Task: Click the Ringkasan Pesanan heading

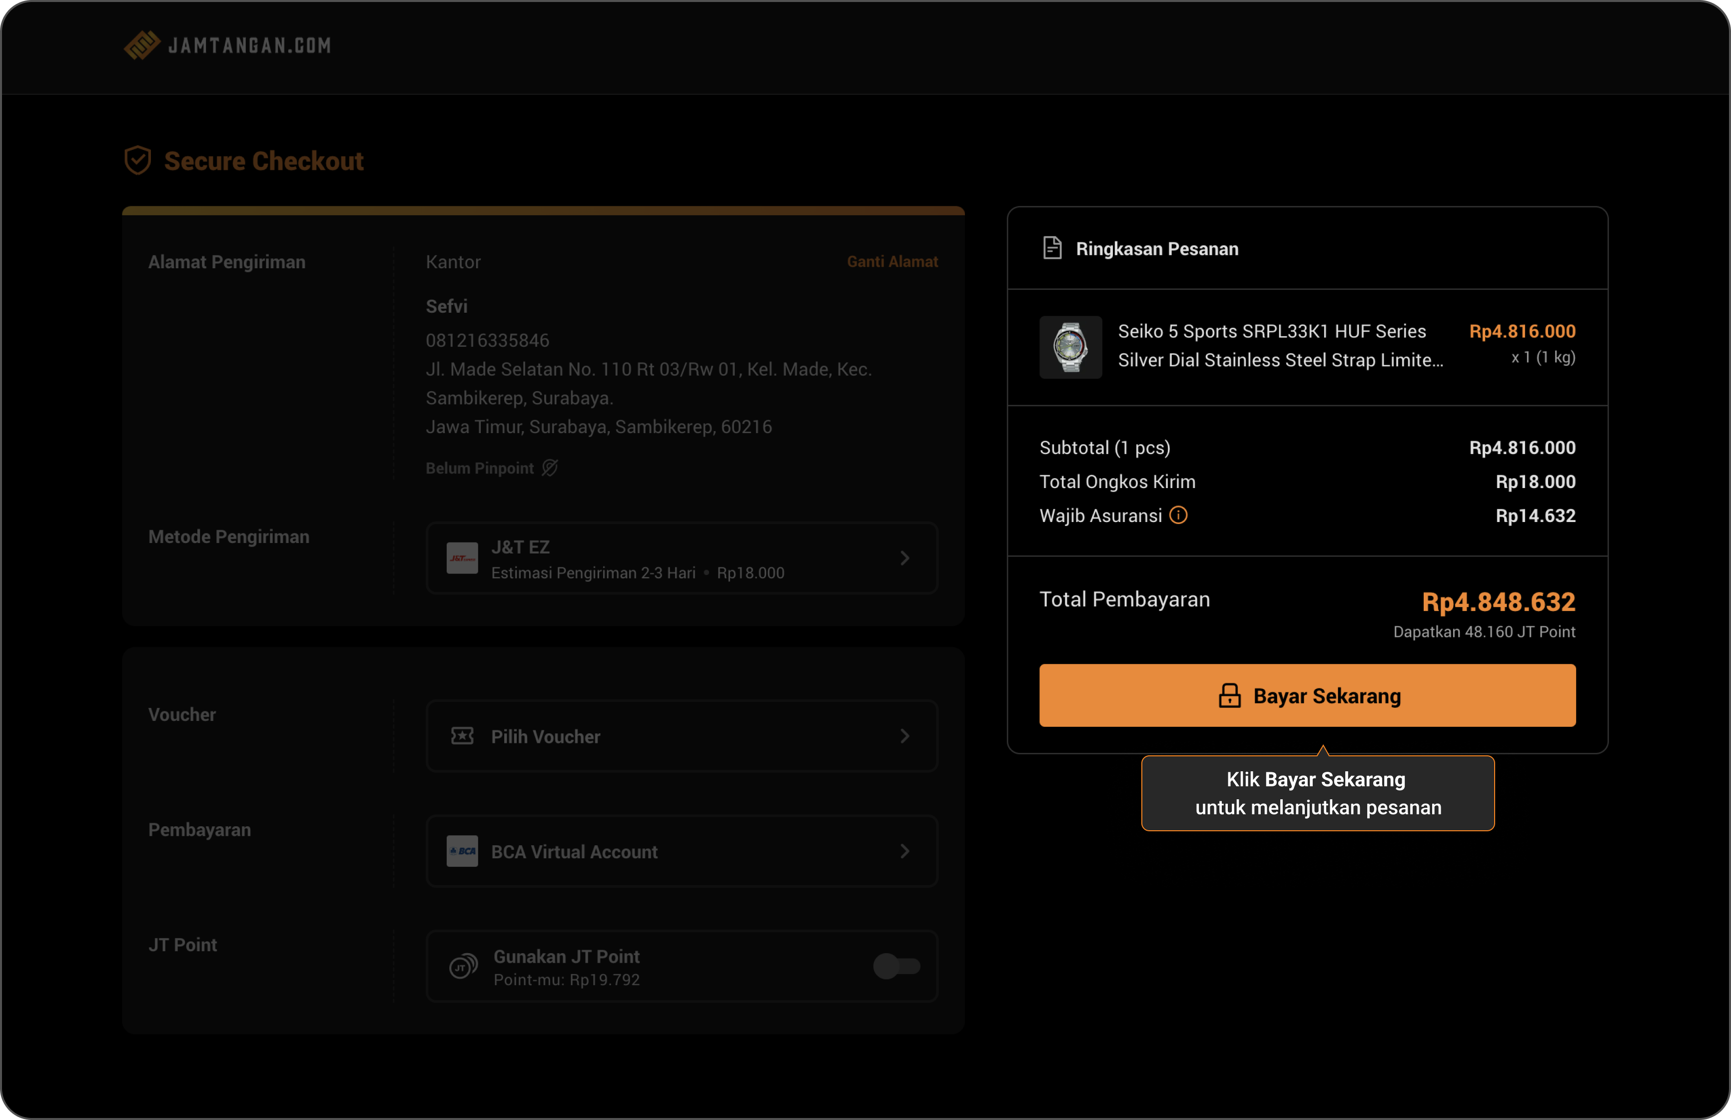Action: tap(1157, 249)
